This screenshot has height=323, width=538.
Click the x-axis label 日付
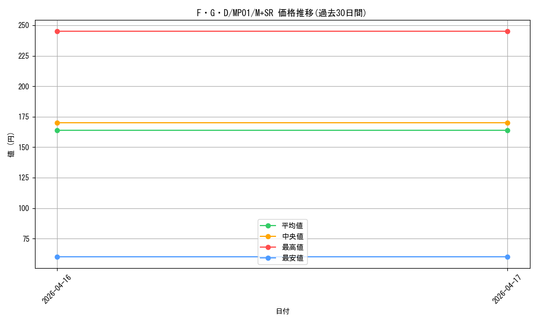[x=283, y=311]
